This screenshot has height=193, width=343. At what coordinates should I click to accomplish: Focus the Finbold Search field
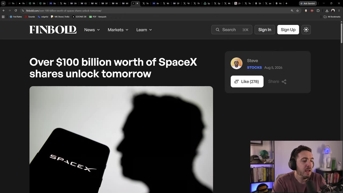232,30
